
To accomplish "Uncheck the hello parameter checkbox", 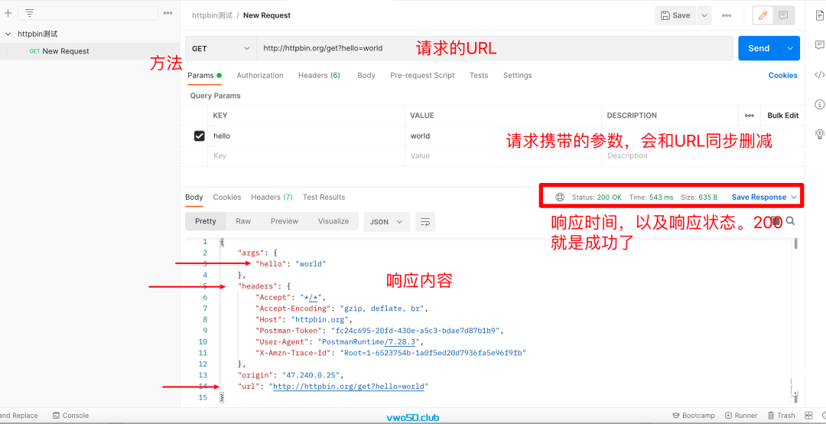I will (x=199, y=136).
